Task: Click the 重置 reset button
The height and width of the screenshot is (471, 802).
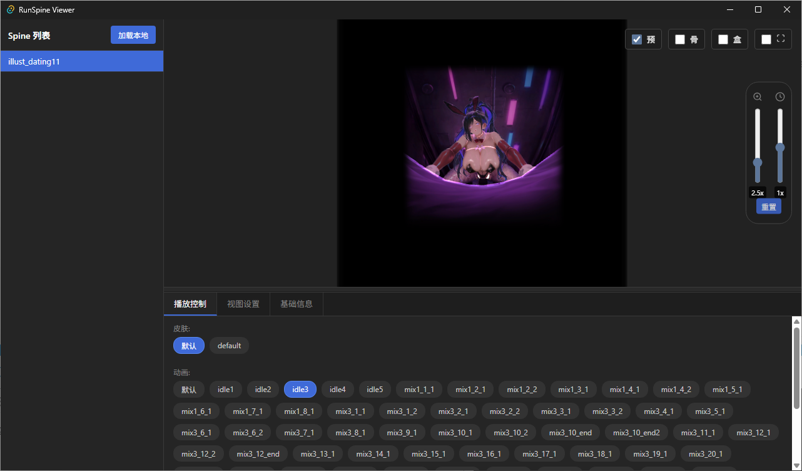Action: point(769,207)
